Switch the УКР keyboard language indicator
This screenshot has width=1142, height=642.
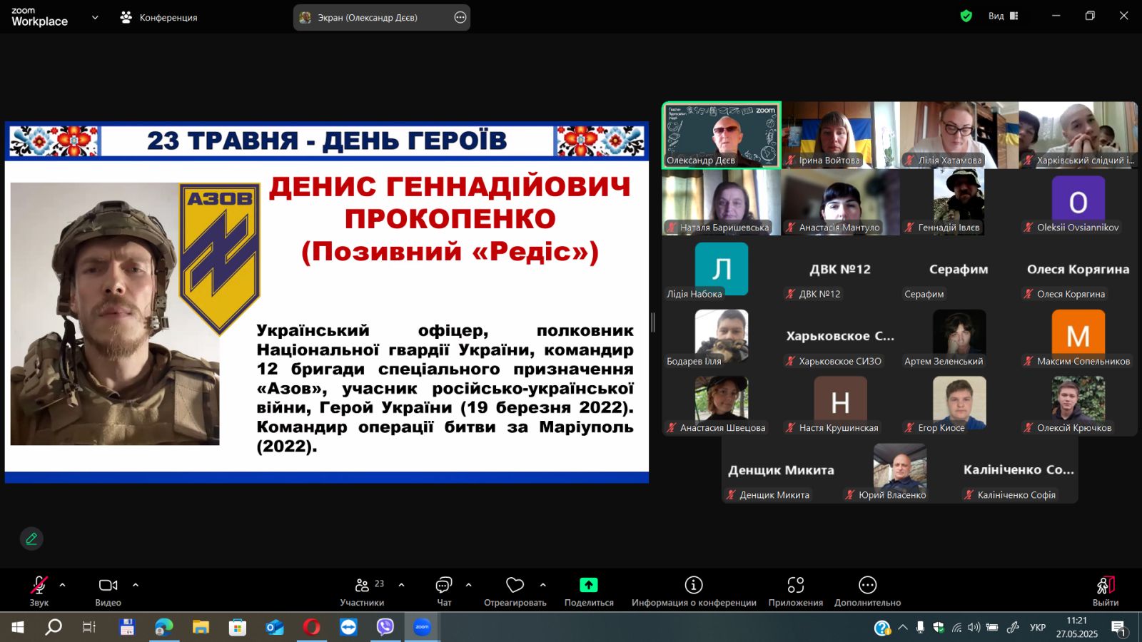[1038, 628]
